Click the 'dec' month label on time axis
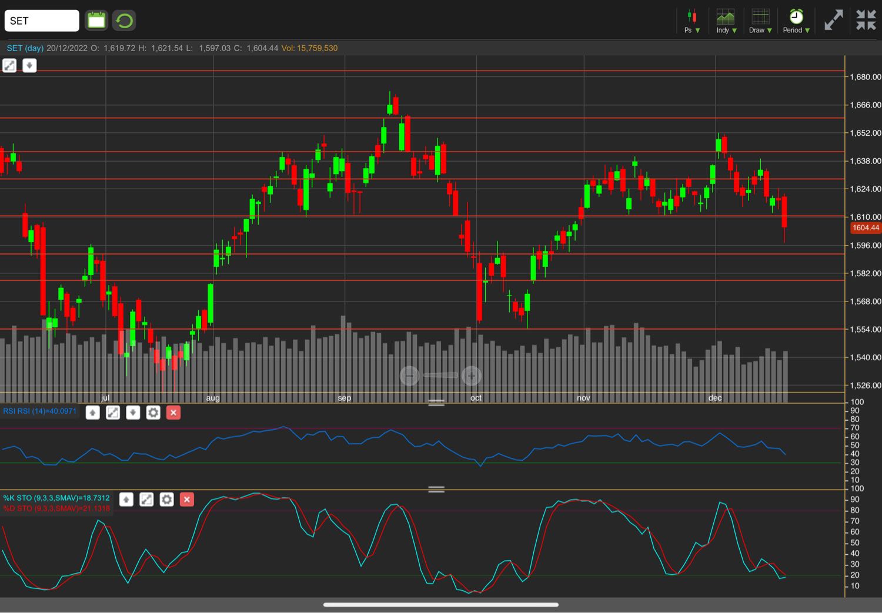Image resolution: width=882 pixels, height=613 pixels. click(x=715, y=398)
